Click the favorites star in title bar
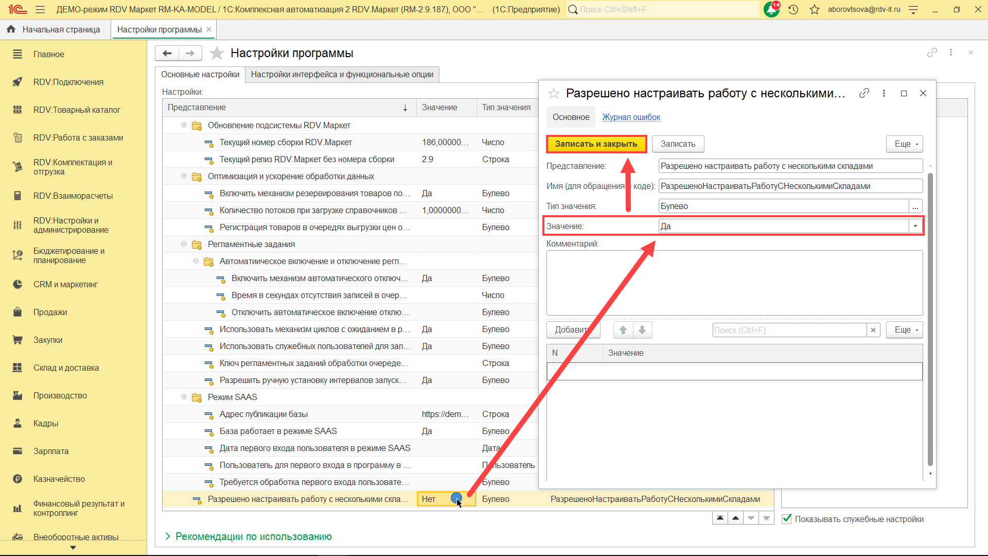This screenshot has width=988, height=556. click(814, 9)
